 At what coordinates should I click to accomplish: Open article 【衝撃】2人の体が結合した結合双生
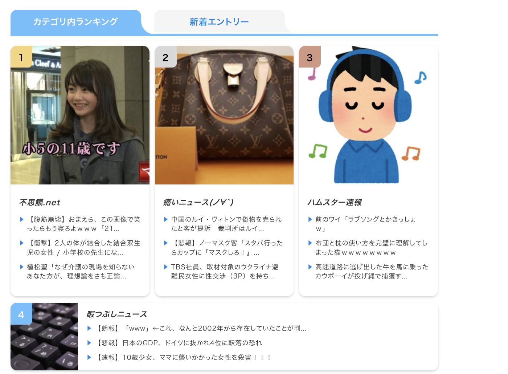coord(83,248)
